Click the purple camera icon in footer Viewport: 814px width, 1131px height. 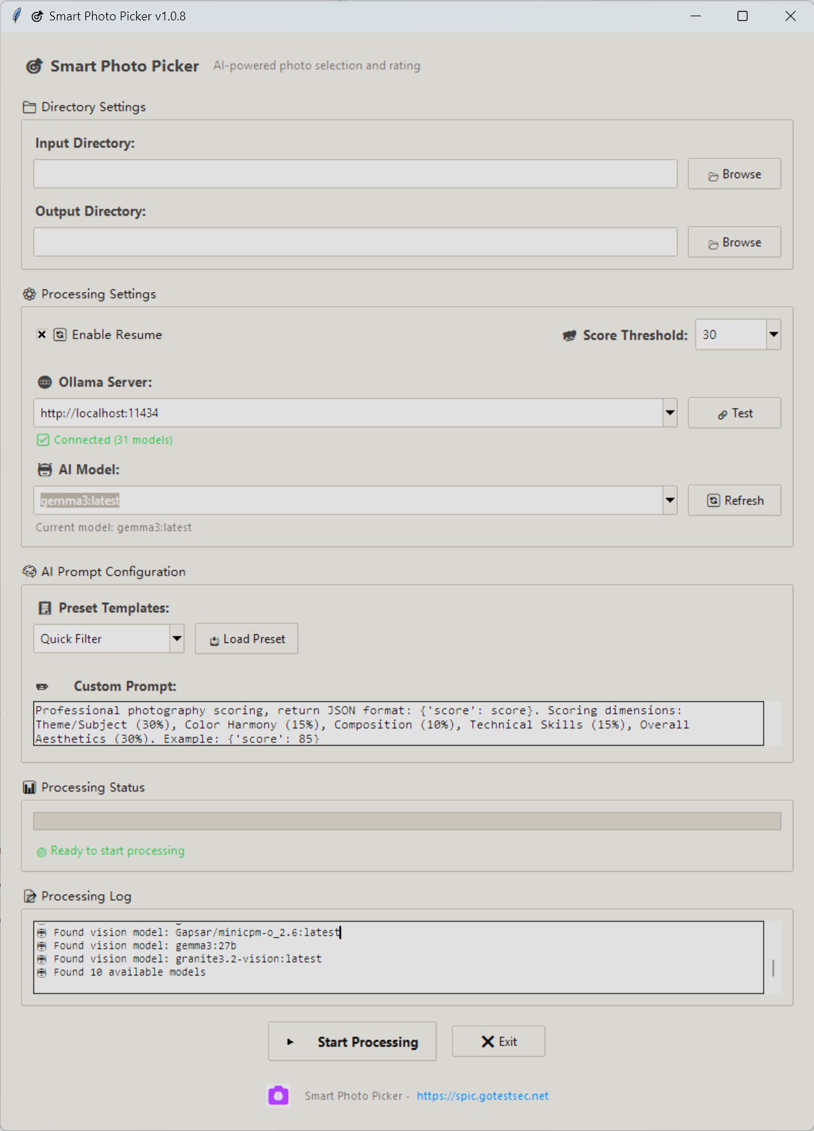click(279, 1096)
